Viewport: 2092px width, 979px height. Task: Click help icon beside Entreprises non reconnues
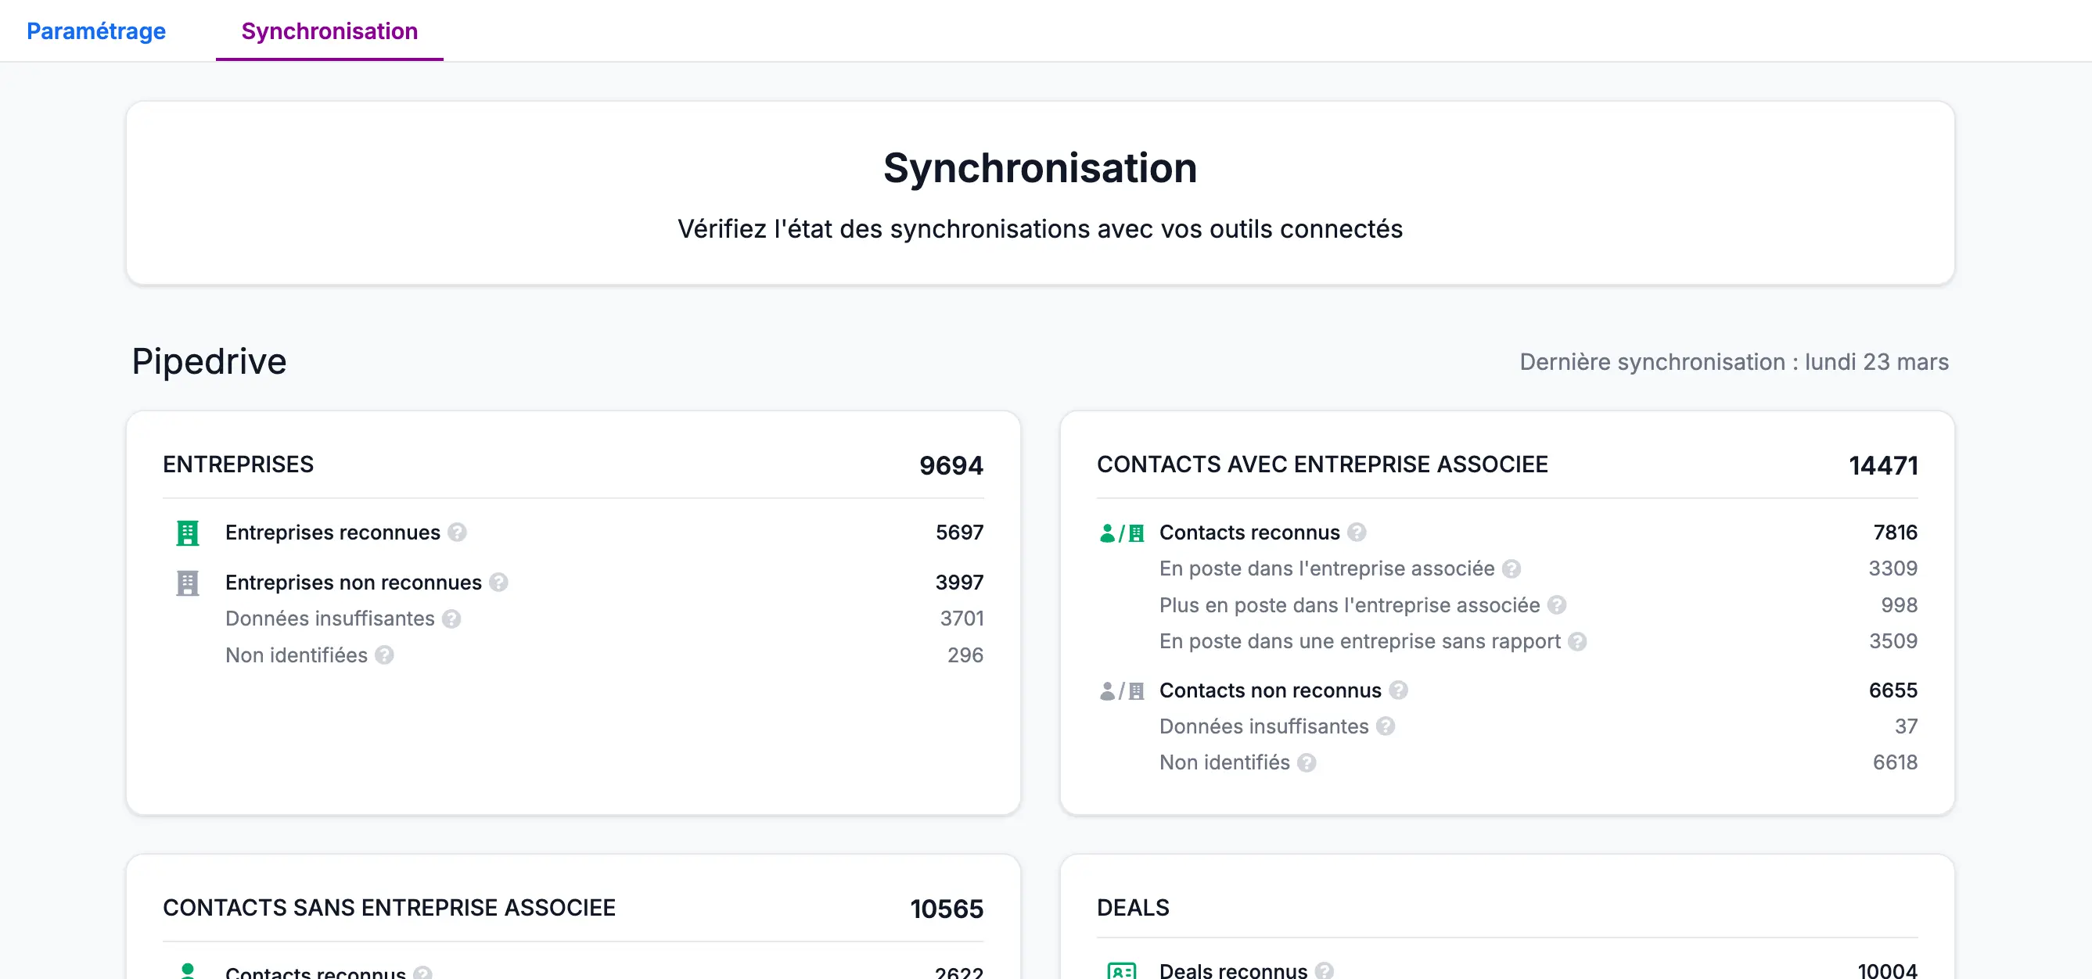click(498, 582)
